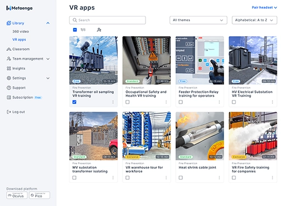Click Log out
The width and height of the screenshot is (290, 206).
(x=19, y=112)
